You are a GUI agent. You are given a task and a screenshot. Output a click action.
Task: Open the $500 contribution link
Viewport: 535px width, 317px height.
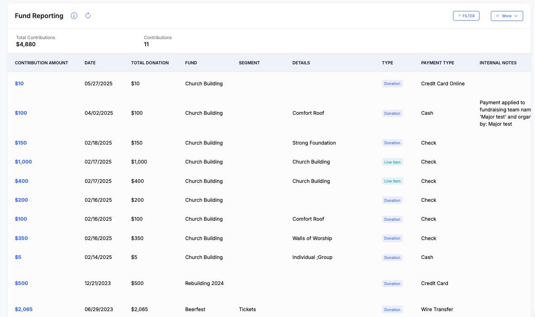tap(21, 283)
